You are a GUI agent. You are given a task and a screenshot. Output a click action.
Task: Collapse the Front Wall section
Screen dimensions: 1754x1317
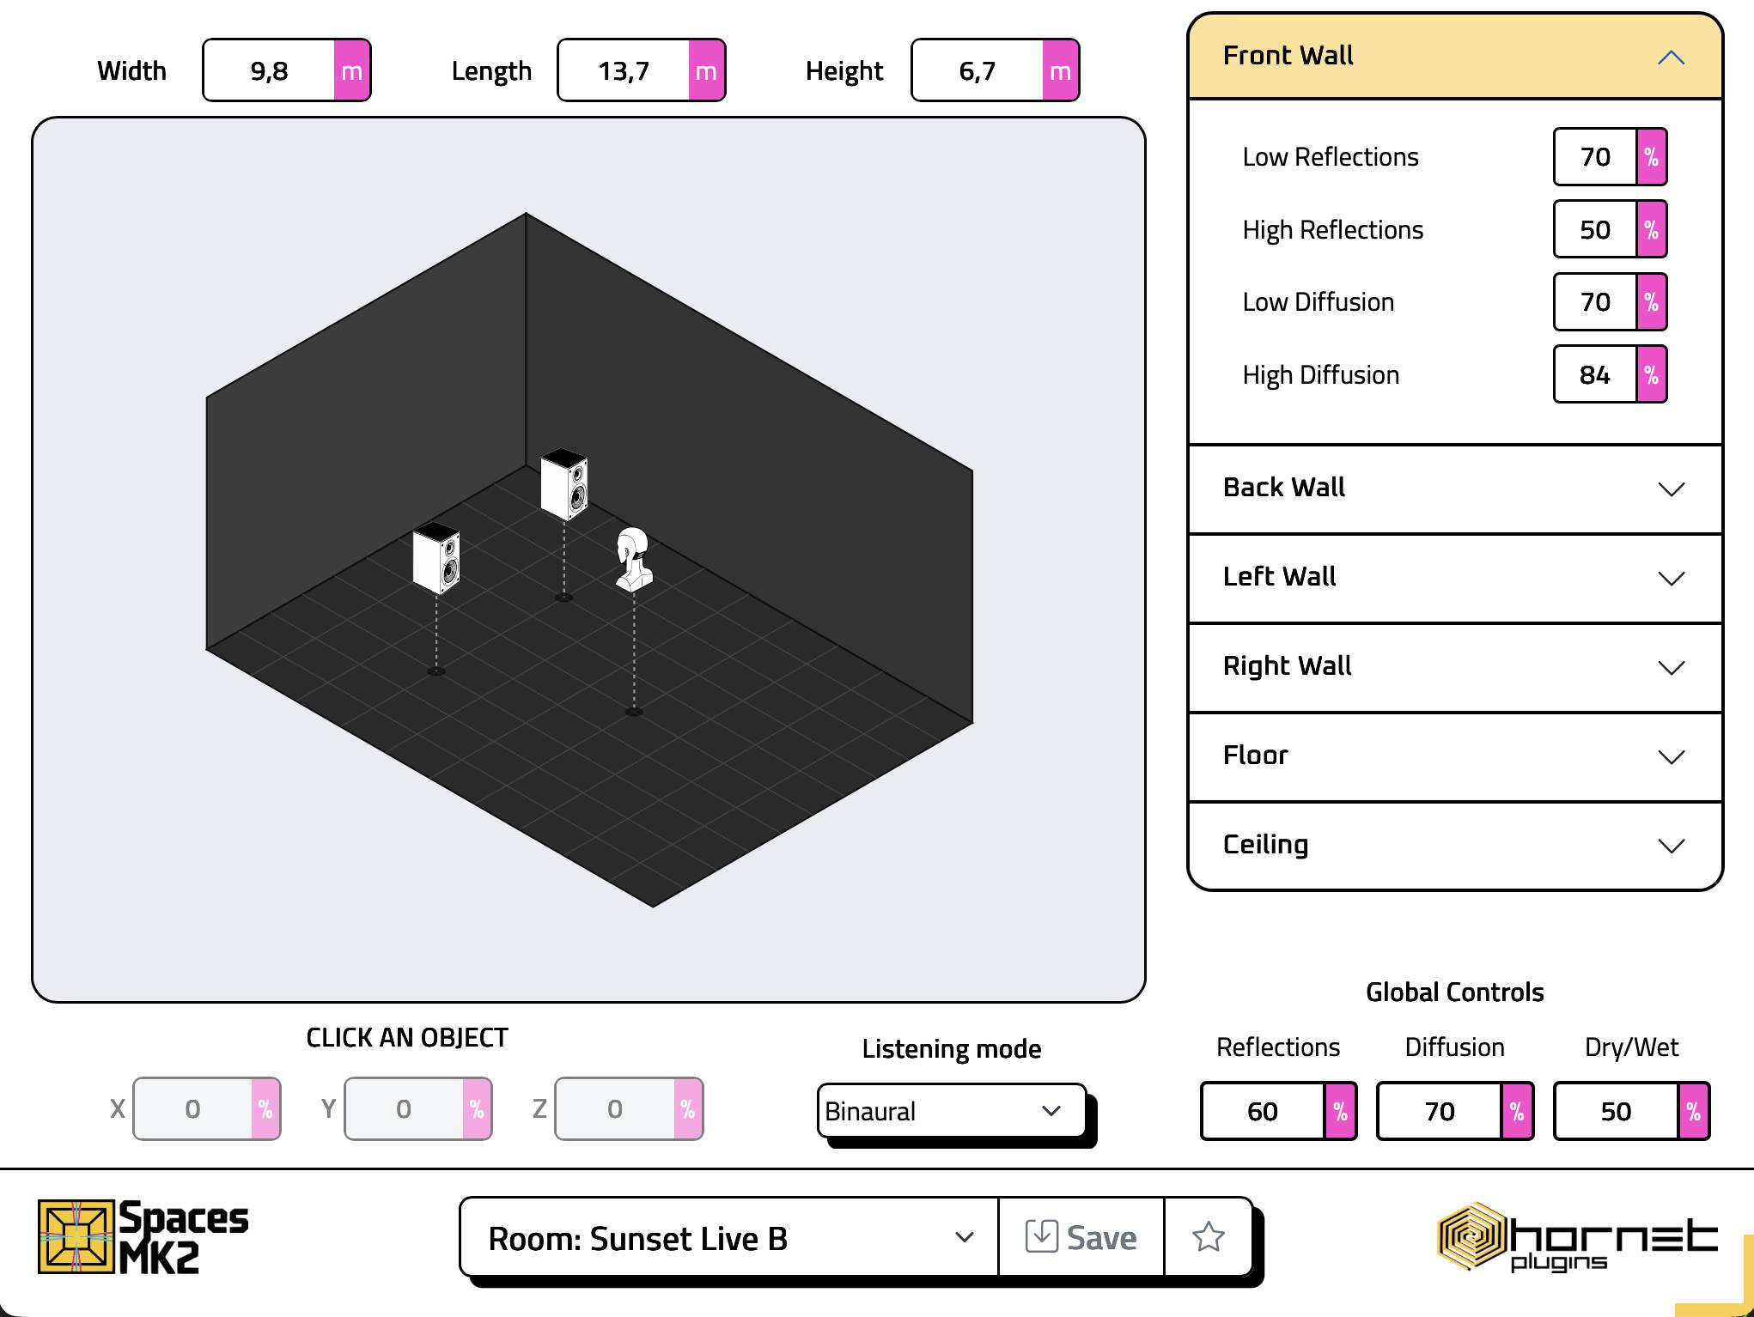(x=1671, y=57)
